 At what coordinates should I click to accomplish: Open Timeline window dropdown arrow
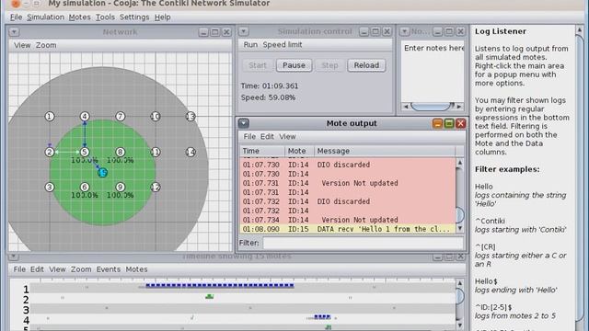[x=13, y=257]
